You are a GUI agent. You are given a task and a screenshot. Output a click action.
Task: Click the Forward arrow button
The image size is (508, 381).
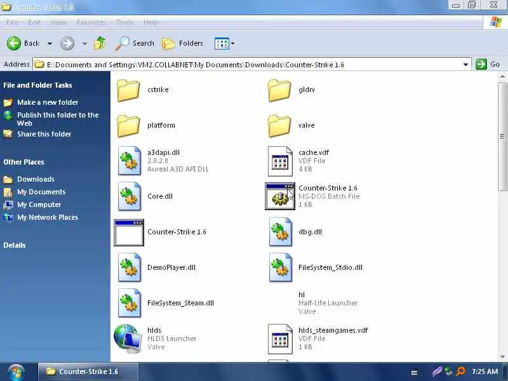(x=67, y=43)
